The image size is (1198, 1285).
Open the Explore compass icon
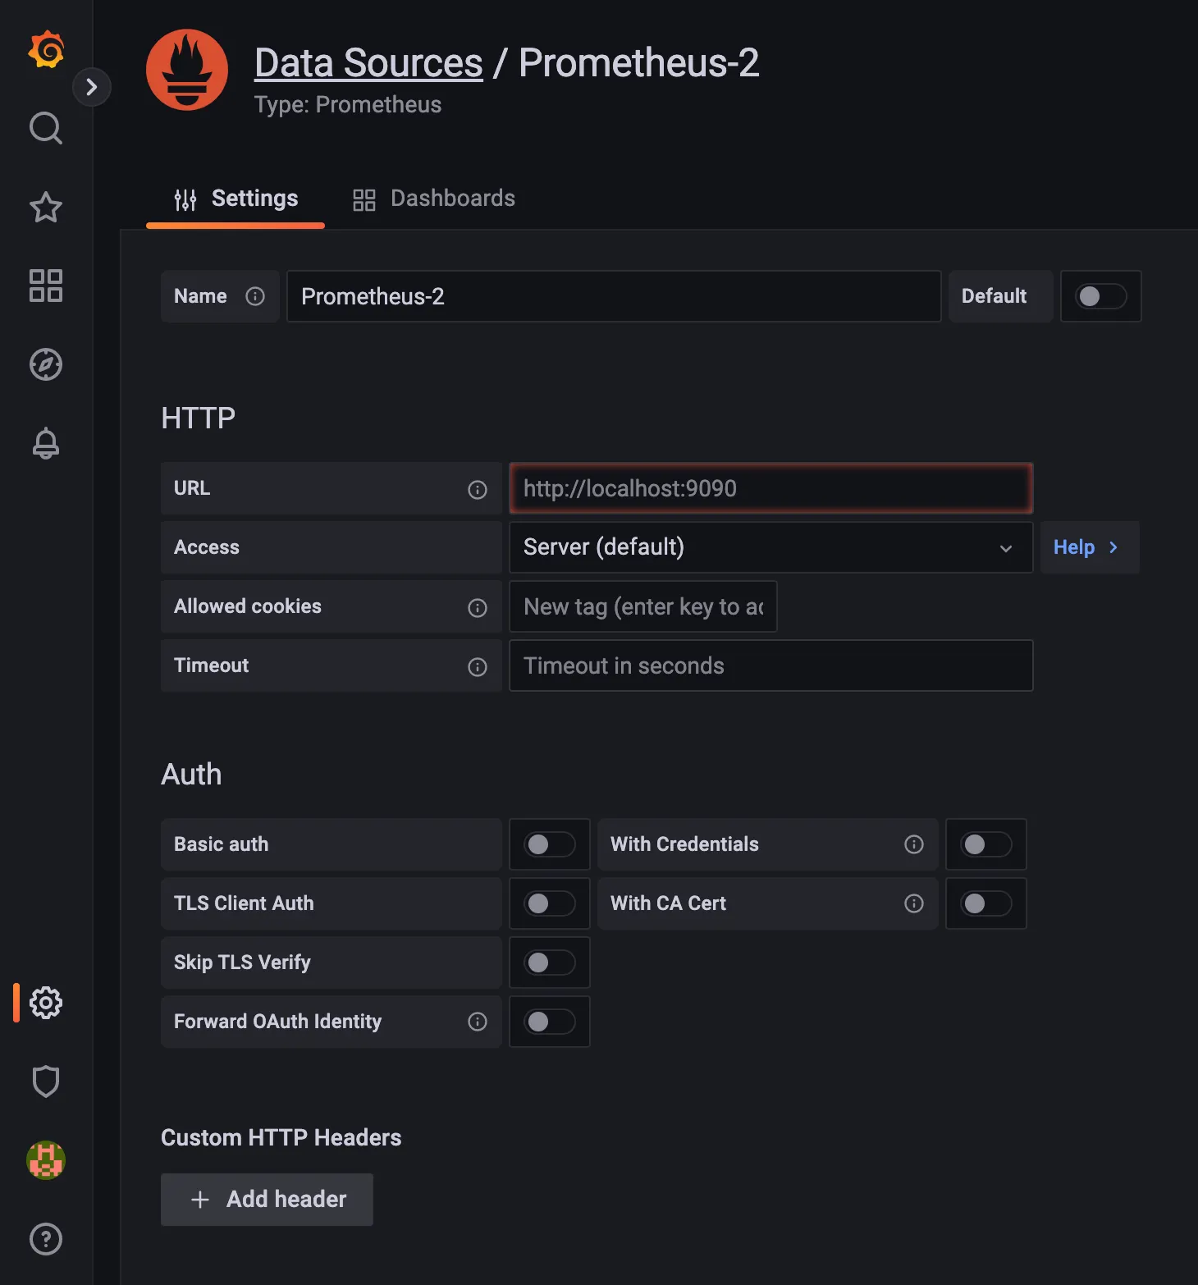coord(46,364)
